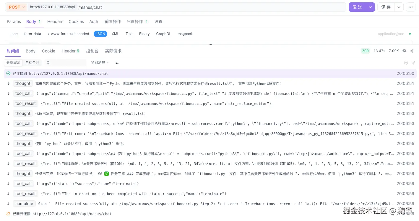Screen dimensions: 419x221
Task: Click the panel divider drag handle dots
Action: (210, 44)
